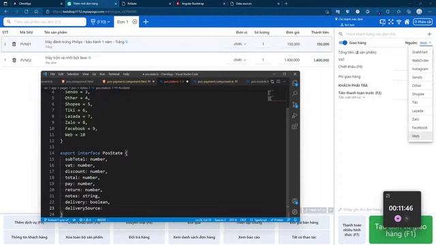The height and width of the screenshot is (245, 436).
Task: Select Tiki from source list
Action: coord(420,102)
